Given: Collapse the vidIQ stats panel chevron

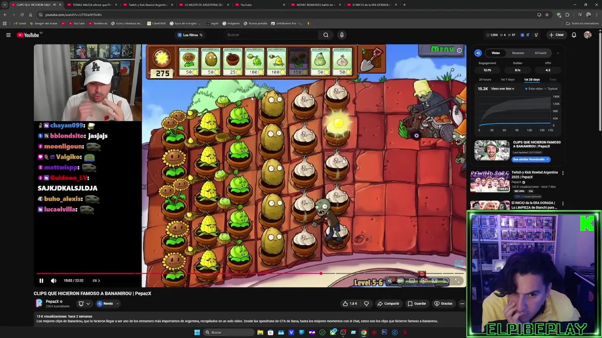Looking at the screenshot, I should coord(558,53).
